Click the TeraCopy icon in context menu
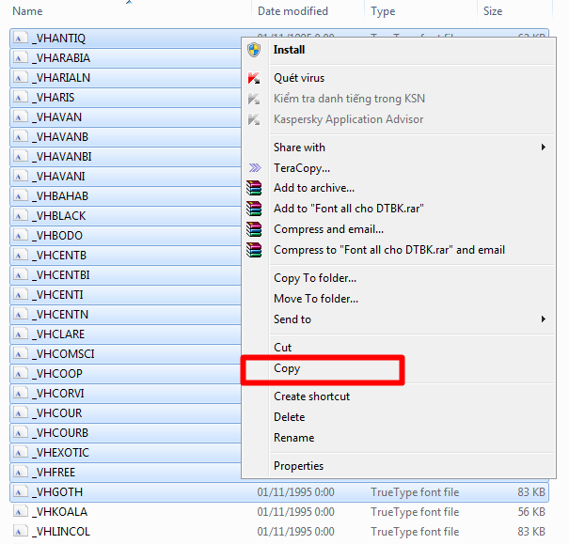 253,168
